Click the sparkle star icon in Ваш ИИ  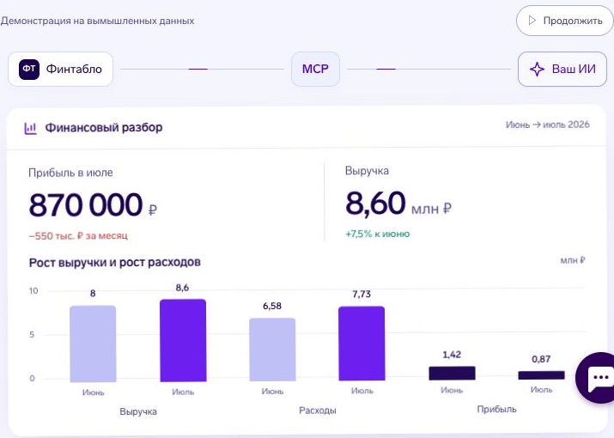(x=537, y=70)
